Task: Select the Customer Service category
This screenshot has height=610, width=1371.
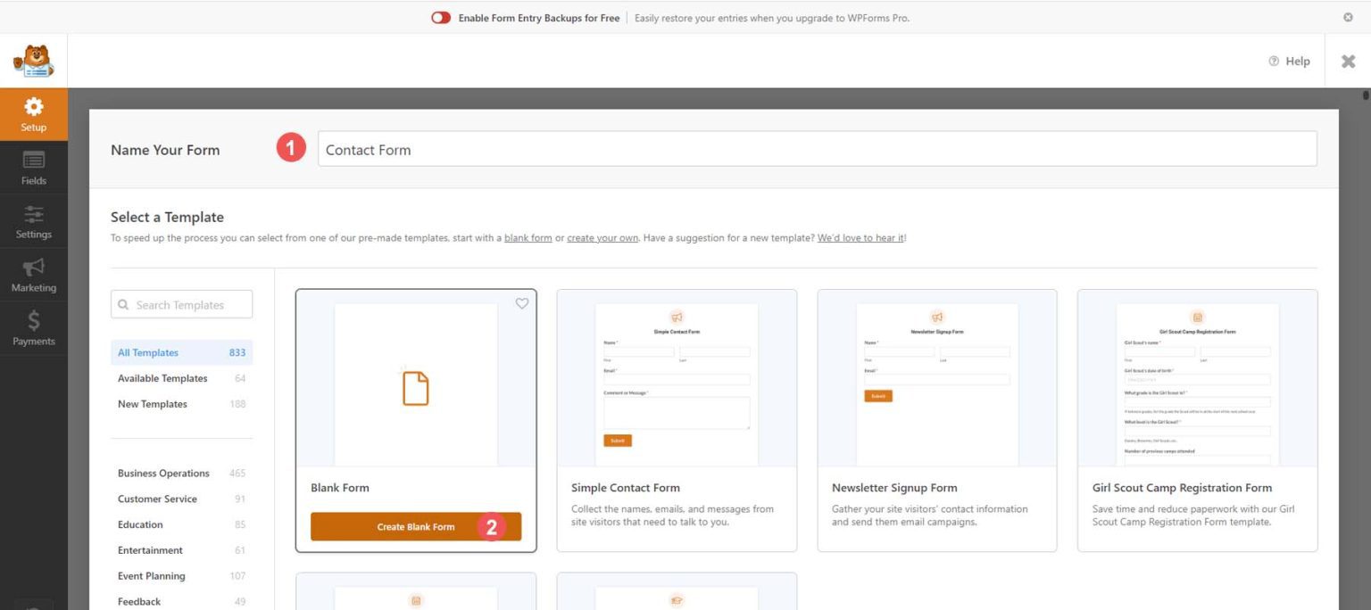Action: pyautogui.click(x=157, y=499)
